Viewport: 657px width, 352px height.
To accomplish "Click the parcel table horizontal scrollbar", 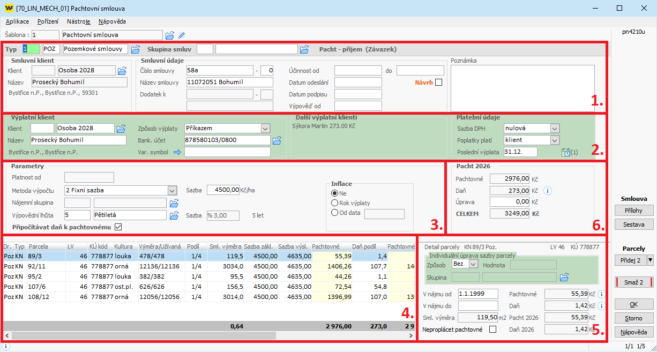I will pos(209,335).
